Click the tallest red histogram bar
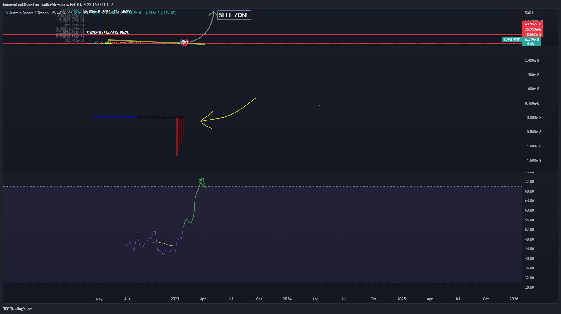561x314 pixels. click(x=177, y=137)
